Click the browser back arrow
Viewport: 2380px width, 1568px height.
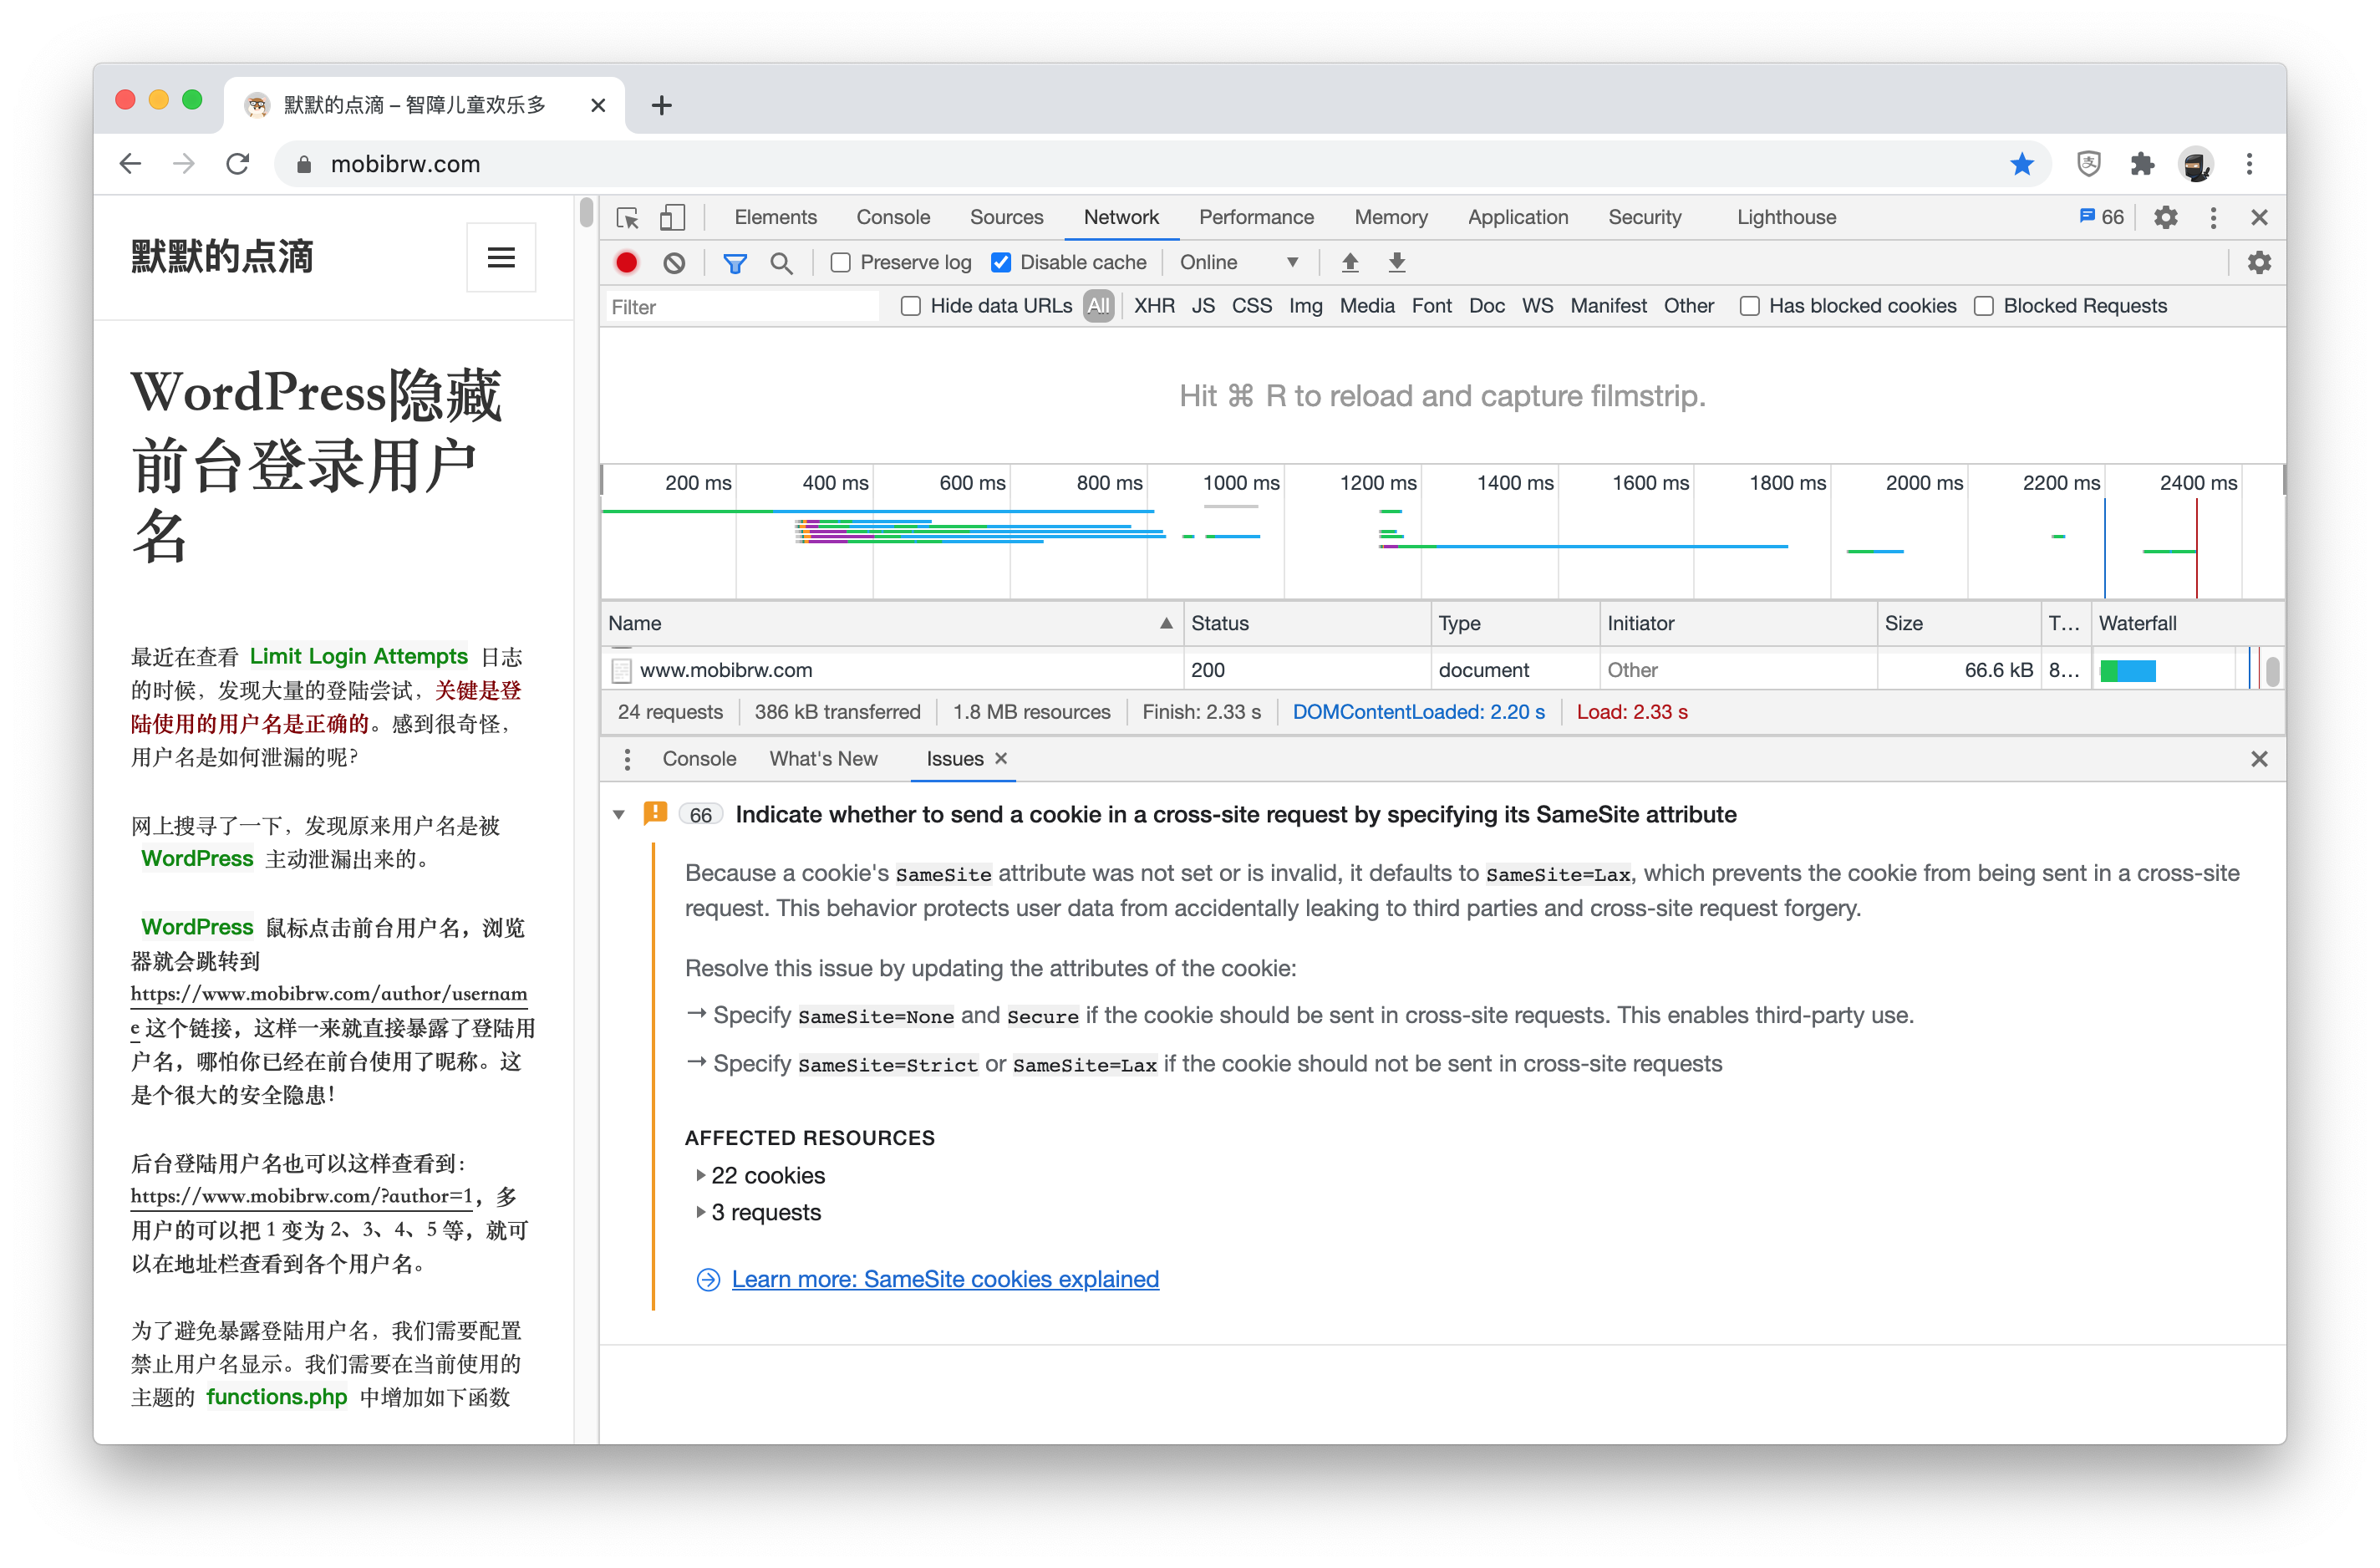pyautogui.click(x=131, y=164)
